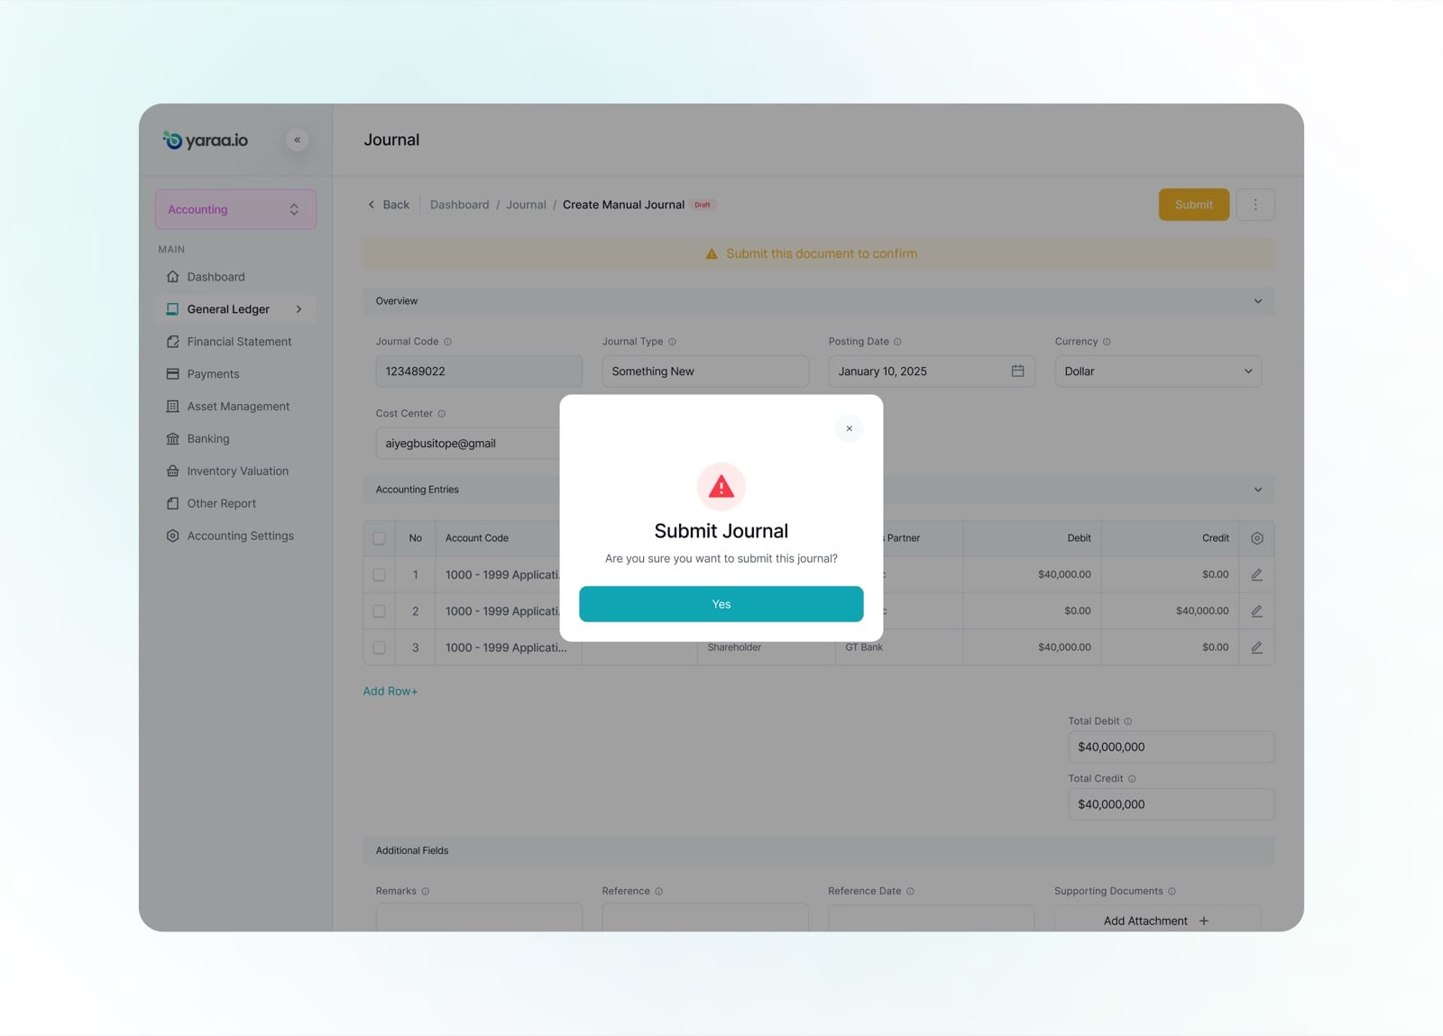
Task: Click the table column settings gear icon
Action: 1256,538
